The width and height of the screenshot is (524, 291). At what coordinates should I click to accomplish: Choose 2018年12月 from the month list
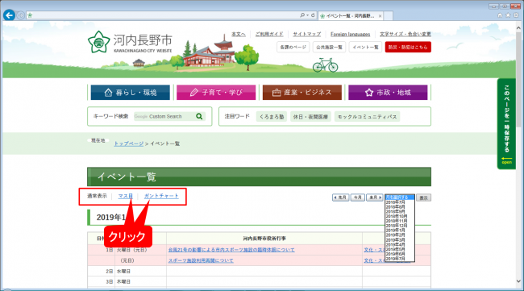(x=400, y=226)
